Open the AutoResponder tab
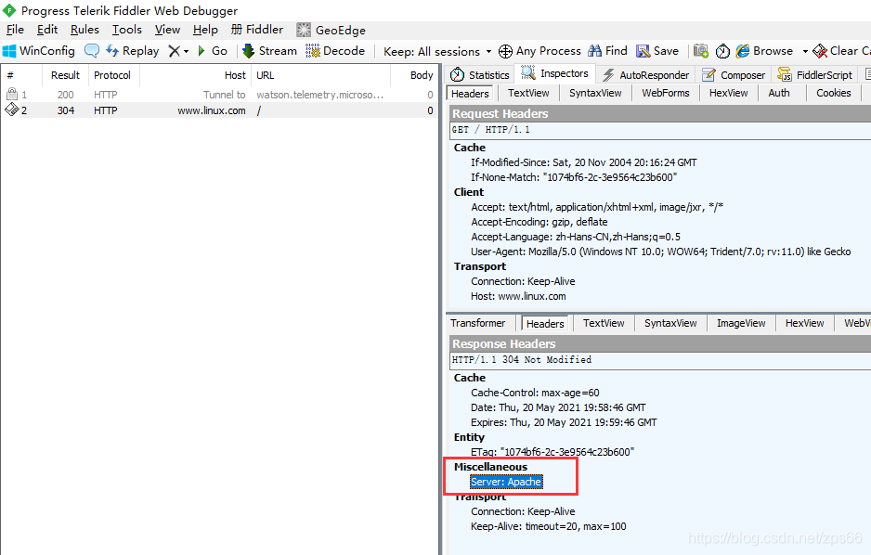Viewport: 871px width, 555px height. pos(645,74)
